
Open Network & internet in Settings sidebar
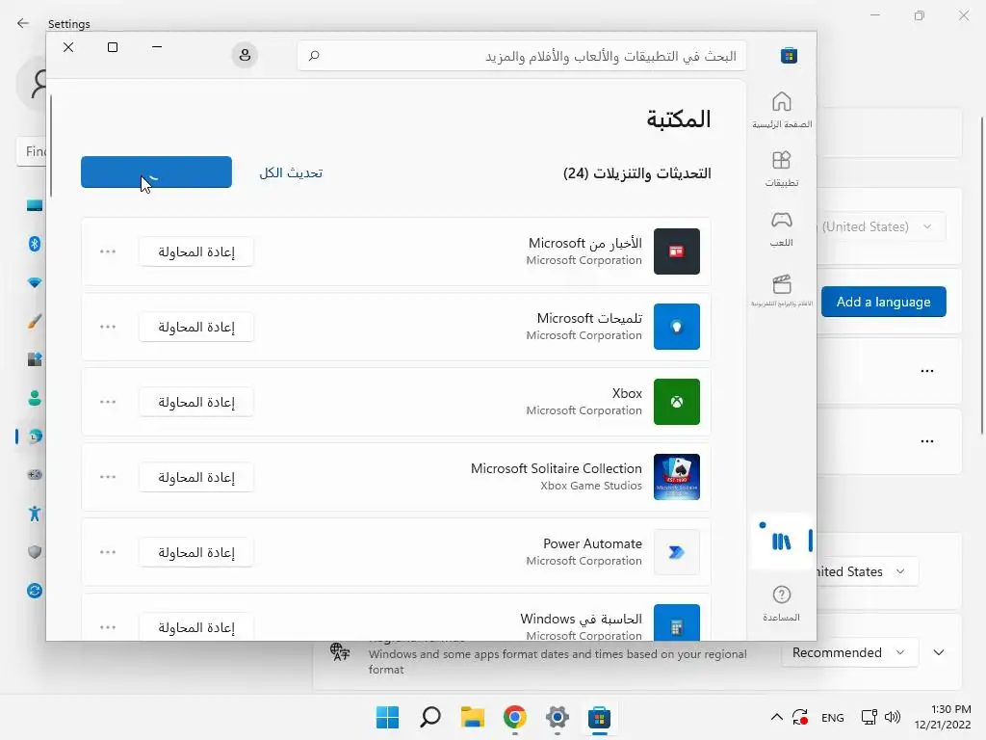coord(35,282)
